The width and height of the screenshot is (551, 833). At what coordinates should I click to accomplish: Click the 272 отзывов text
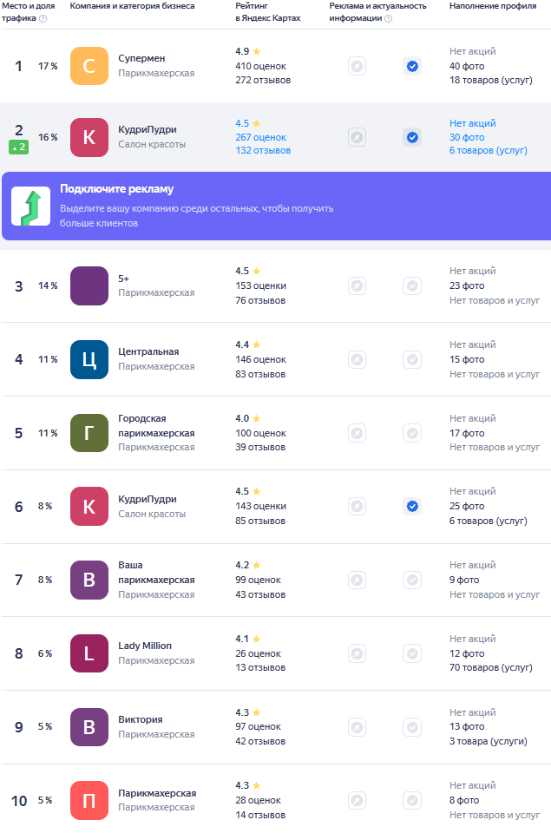pos(263,80)
